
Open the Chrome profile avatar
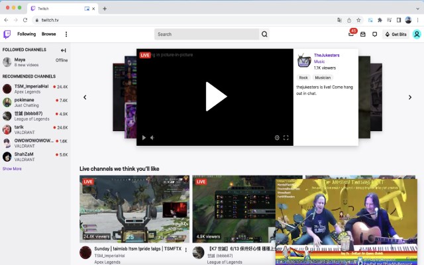coord(408,20)
